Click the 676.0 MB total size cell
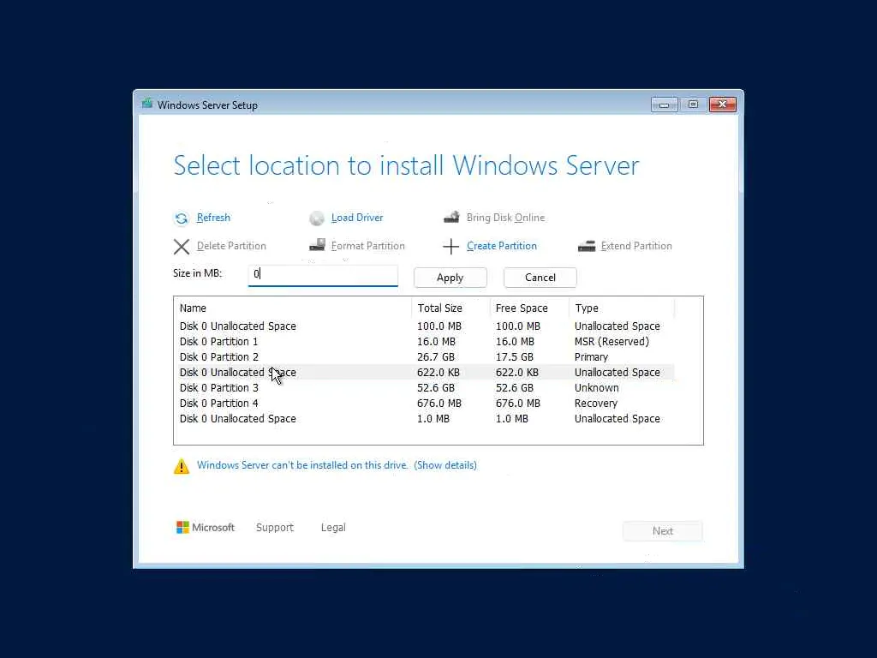 (x=439, y=404)
